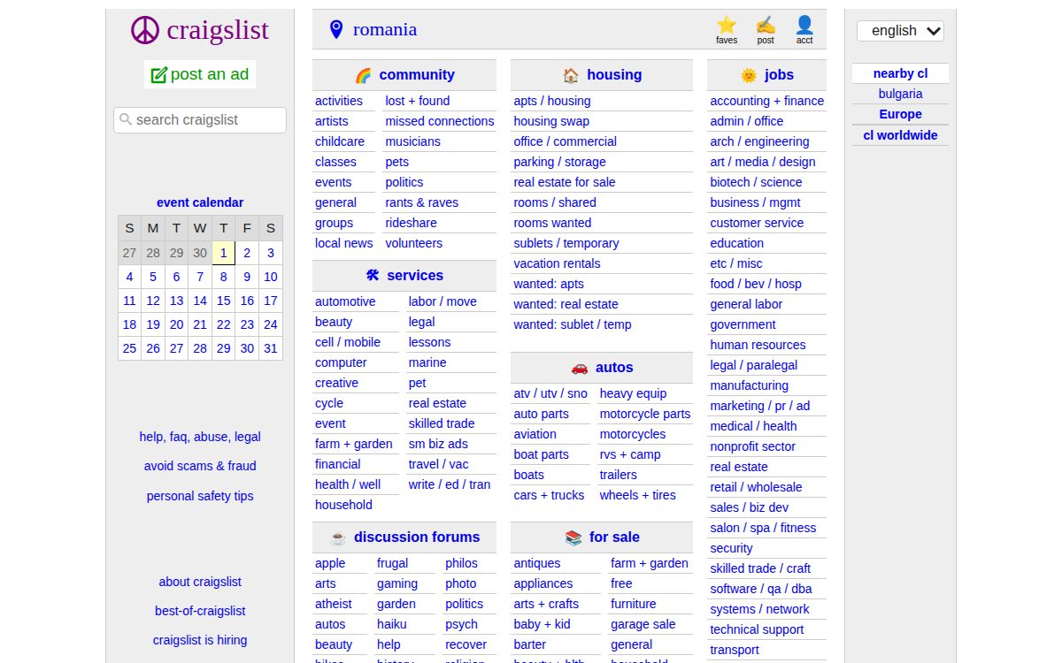Open the jobs section header
This screenshot has width=1062, height=663.
tap(780, 75)
